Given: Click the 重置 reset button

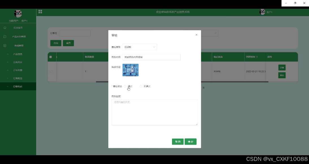Looking at the screenshot, I should 68,43.
